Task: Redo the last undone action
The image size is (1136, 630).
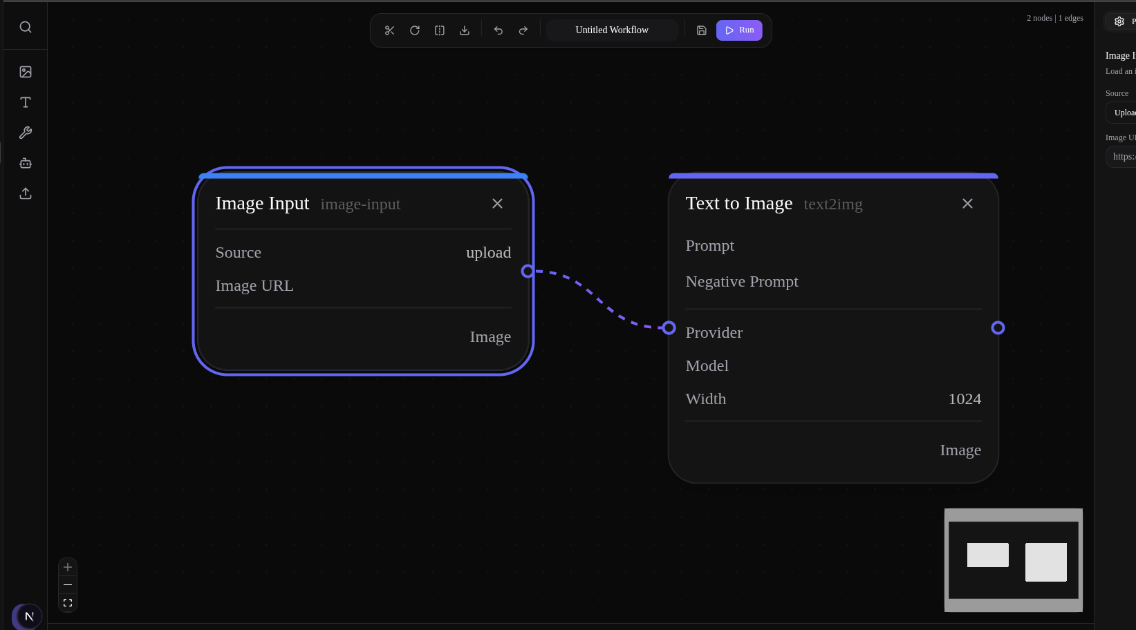Action: point(523,30)
